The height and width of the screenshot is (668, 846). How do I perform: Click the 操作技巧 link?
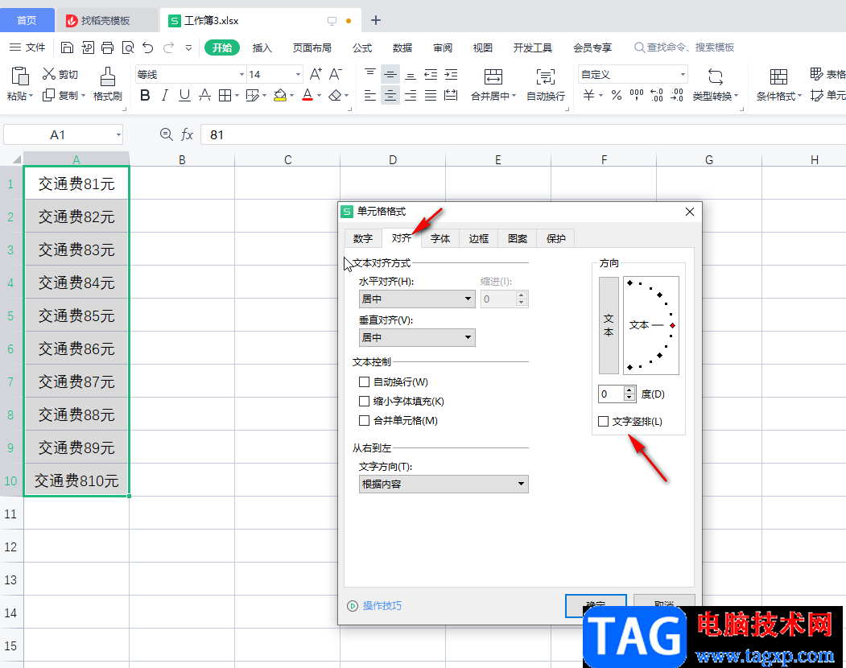click(x=382, y=606)
